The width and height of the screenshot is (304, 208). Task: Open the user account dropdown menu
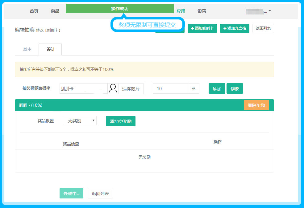tap(258, 11)
